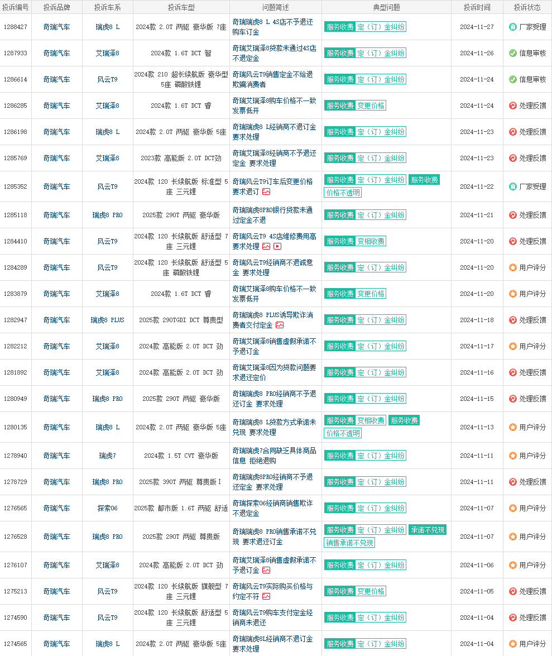Select complaint number 1276565
Image resolution: width=552 pixels, height=656 pixels.
[16, 508]
